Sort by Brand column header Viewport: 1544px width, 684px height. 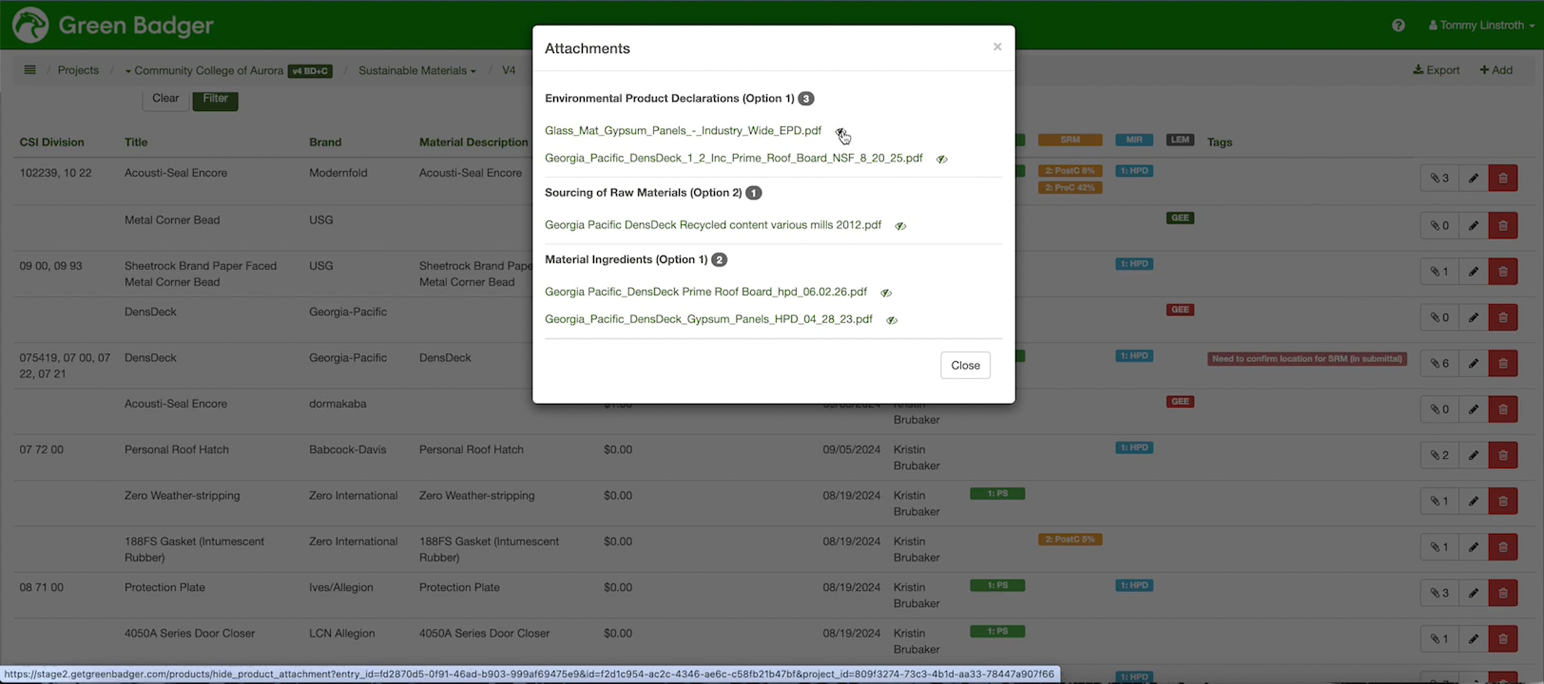325,142
